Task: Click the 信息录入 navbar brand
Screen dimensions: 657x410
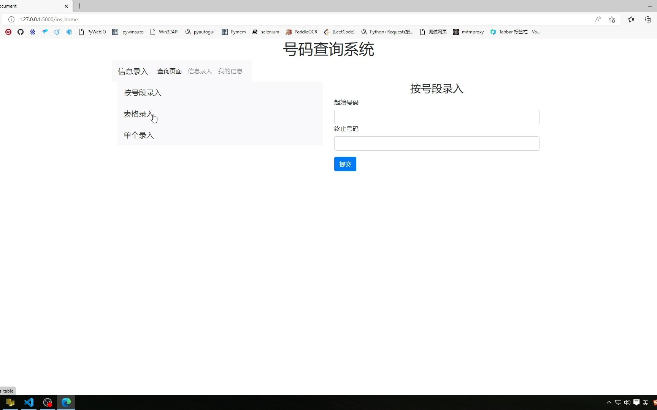Action: (133, 71)
